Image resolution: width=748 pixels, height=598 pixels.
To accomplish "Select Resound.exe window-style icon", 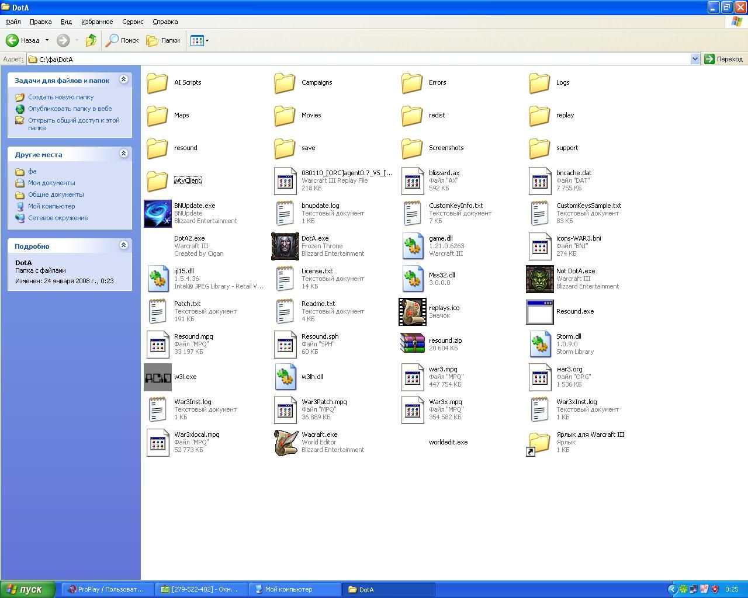I will point(540,311).
